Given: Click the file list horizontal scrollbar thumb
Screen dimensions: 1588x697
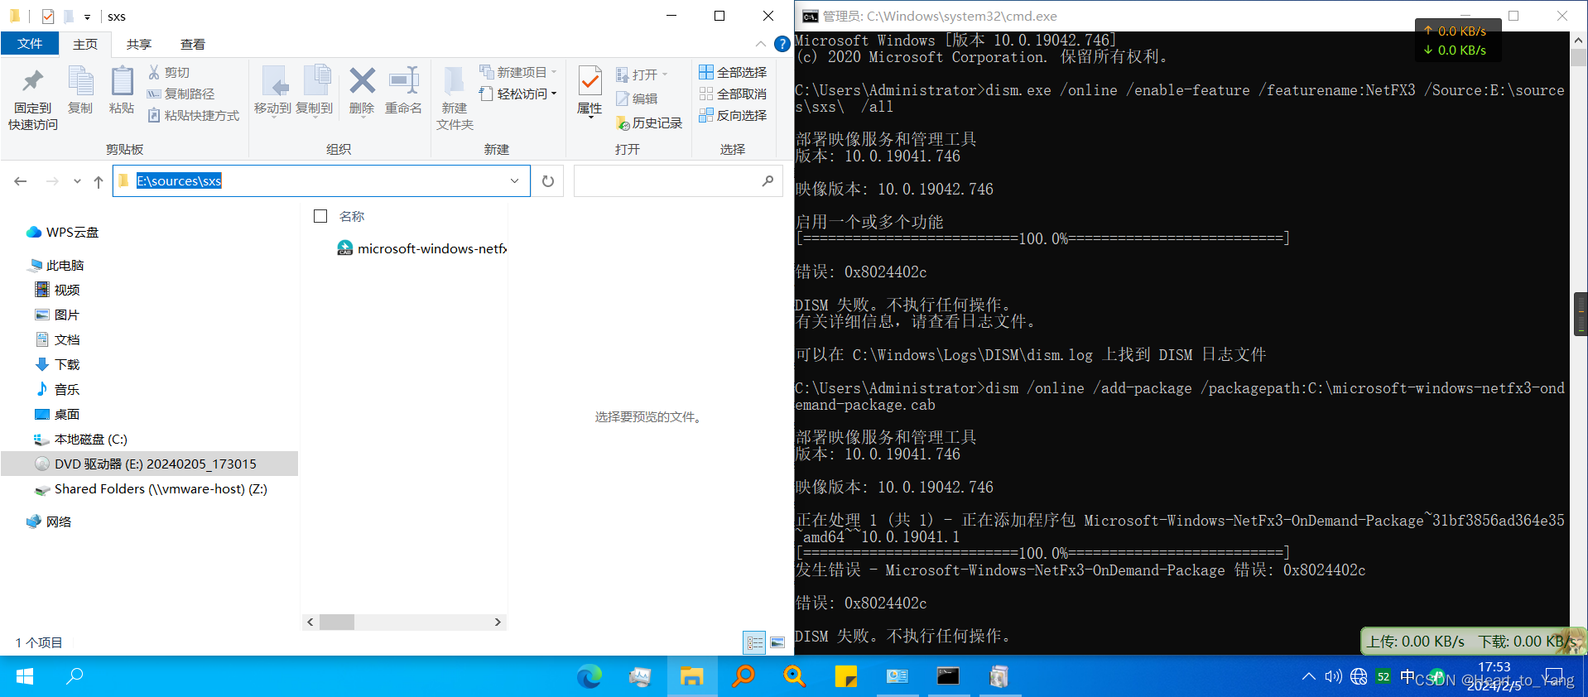Looking at the screenshot, I should point(337,622).
